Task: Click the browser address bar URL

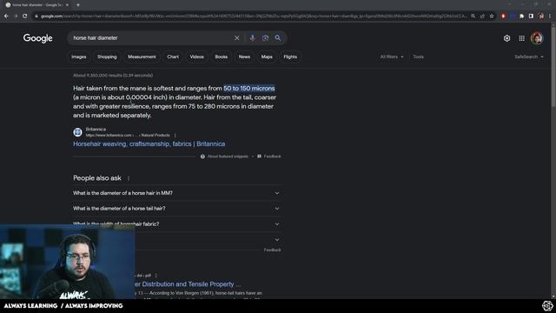Action: pos(253,16)
